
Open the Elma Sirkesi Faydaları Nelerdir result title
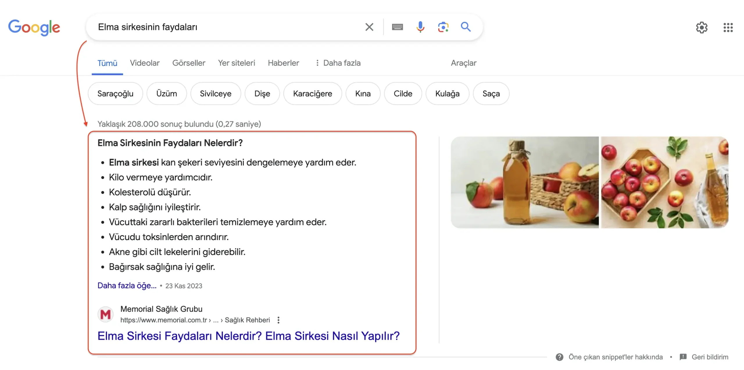(x=248, y=336)
